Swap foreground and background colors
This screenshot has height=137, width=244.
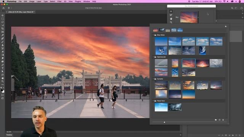pyautogui.click(x=3, y=88)
